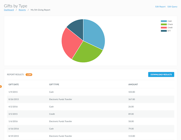Click the amount 113.00 cell
The image size is (181, 140).
click(132, 136)
